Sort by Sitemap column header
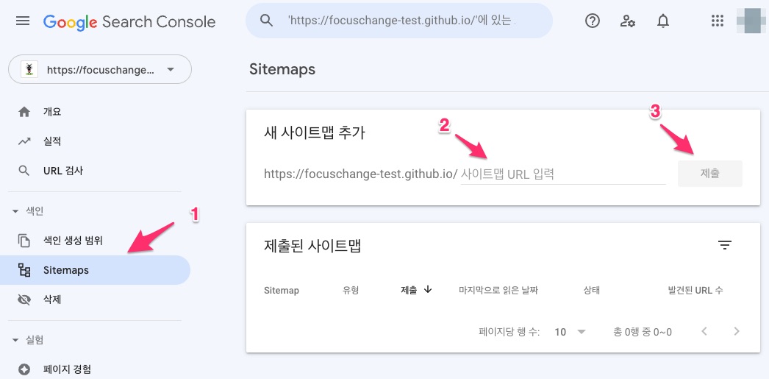 pyautogui.click(x=282, y=290)
